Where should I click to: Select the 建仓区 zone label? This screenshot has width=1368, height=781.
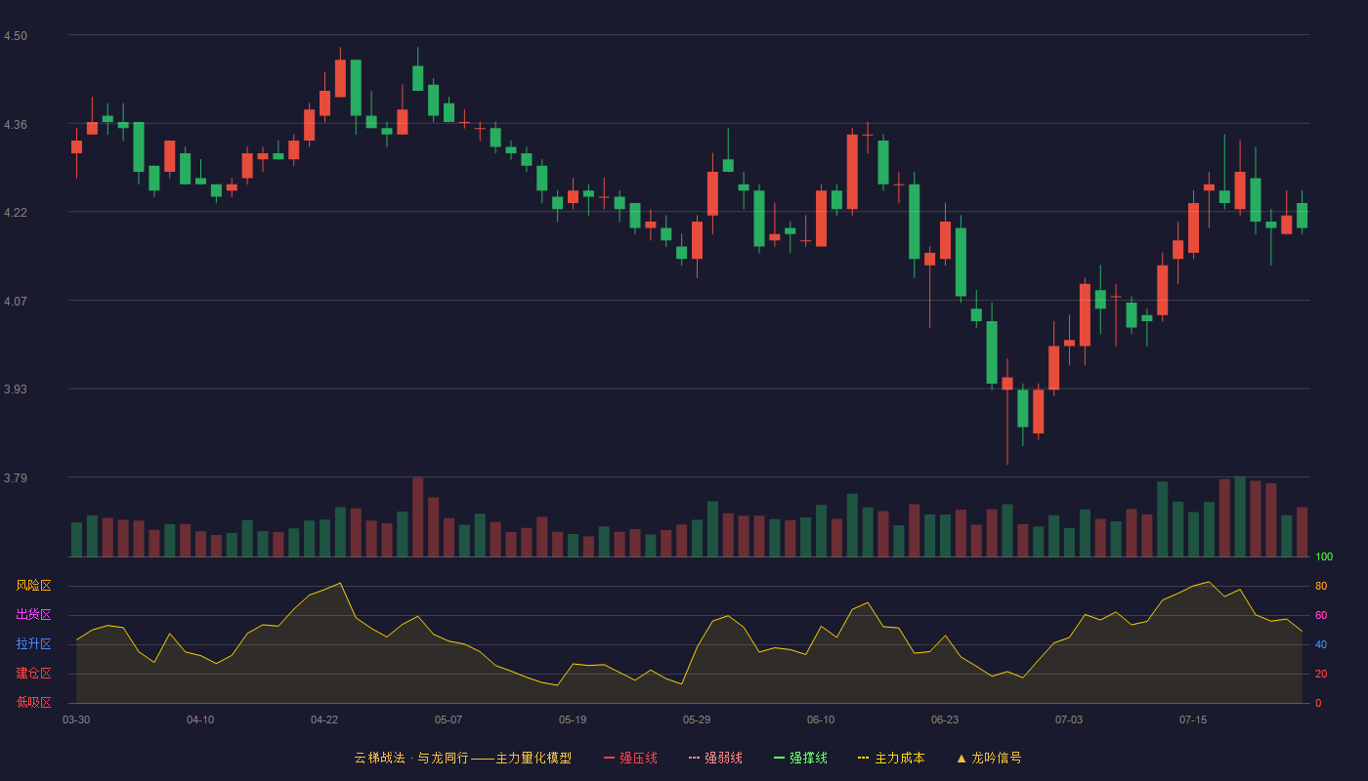(x=33, y=674)
